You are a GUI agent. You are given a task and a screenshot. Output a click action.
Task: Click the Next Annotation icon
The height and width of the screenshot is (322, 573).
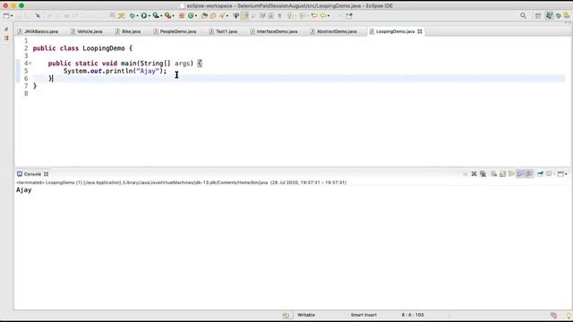[x=290, y=16]
